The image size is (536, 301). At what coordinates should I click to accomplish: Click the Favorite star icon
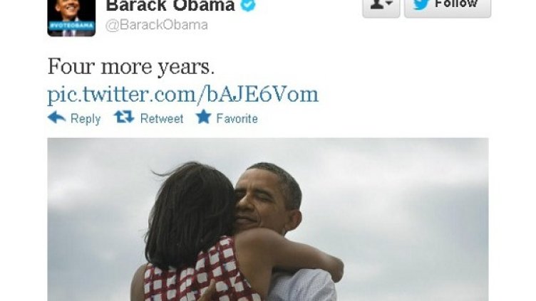pyautogui.click(x=203, y=117)
